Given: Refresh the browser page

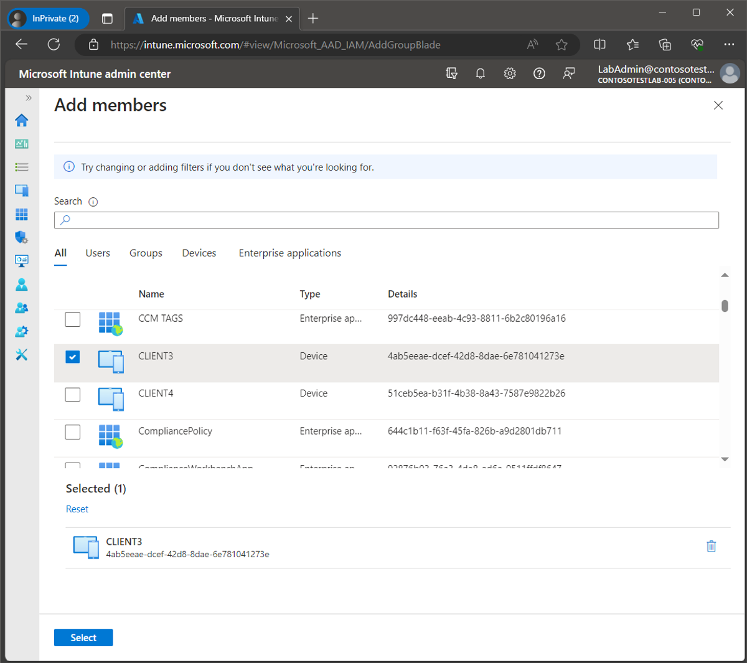Looking at the screenshot, I should [54, 44].
